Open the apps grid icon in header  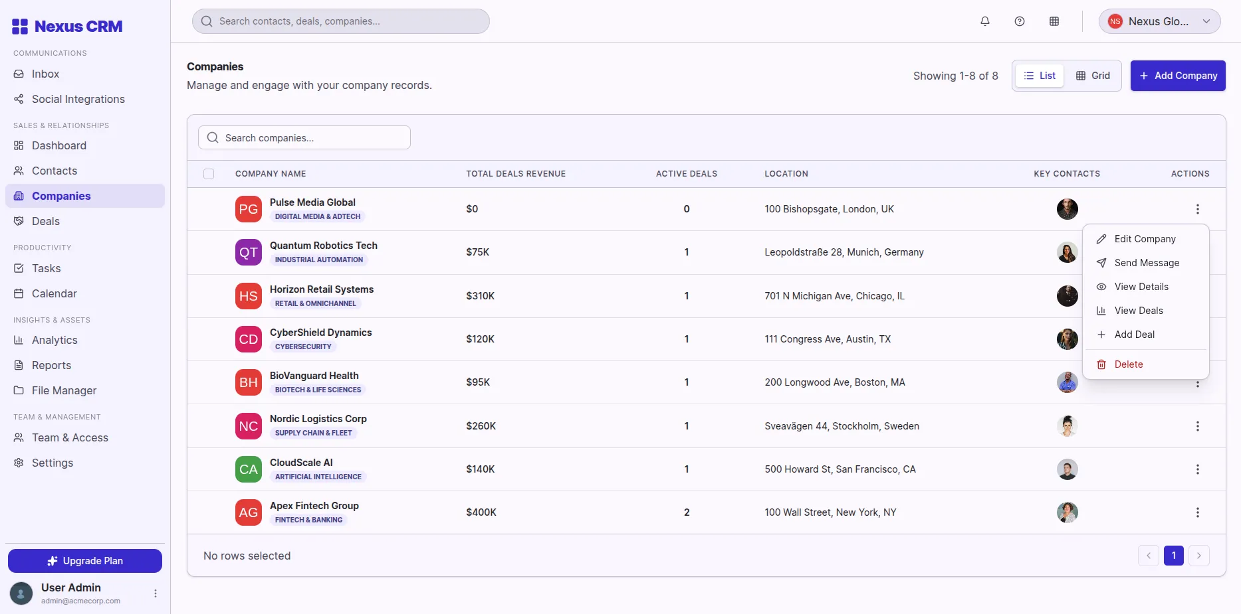pos(1054,21)
